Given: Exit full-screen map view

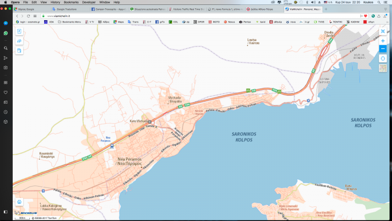Looking at the screenshot, I should (383, 31).
